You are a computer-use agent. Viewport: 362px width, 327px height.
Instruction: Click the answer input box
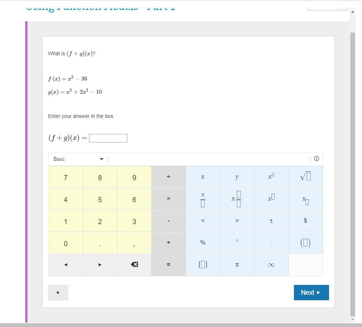click(108, 138)
